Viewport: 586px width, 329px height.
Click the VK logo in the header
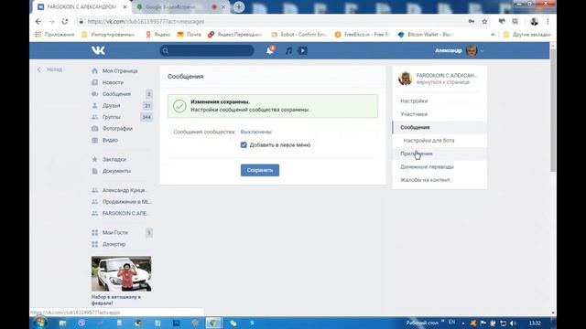(x=98, y=50)
